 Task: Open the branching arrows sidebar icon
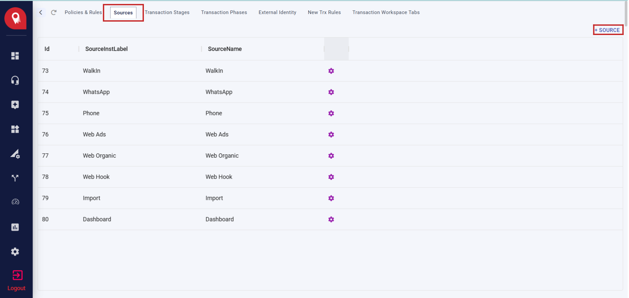point(15,178)
